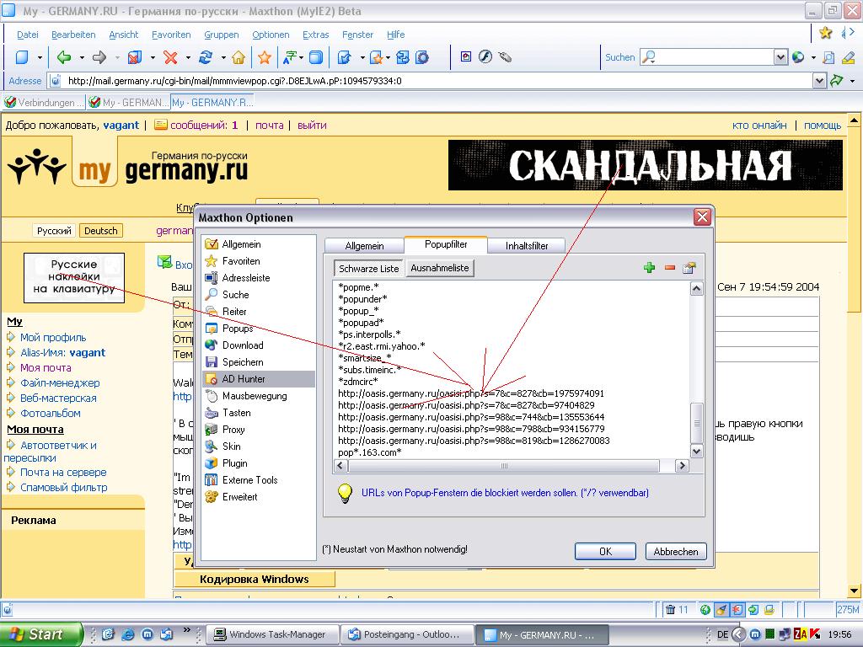Click the vertical scrollbar thumb of the filter list
The image size is (863, 647).
pos(697,423)
